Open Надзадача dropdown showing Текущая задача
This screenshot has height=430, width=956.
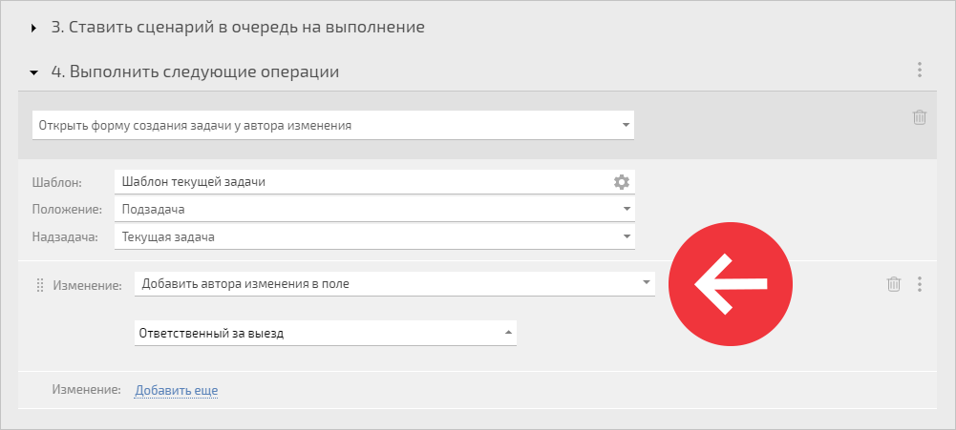(374, 236)
